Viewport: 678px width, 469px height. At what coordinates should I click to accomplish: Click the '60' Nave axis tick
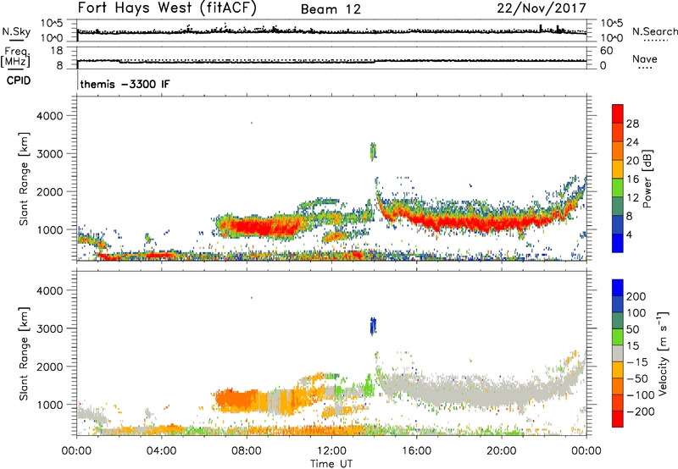point(606,51)
